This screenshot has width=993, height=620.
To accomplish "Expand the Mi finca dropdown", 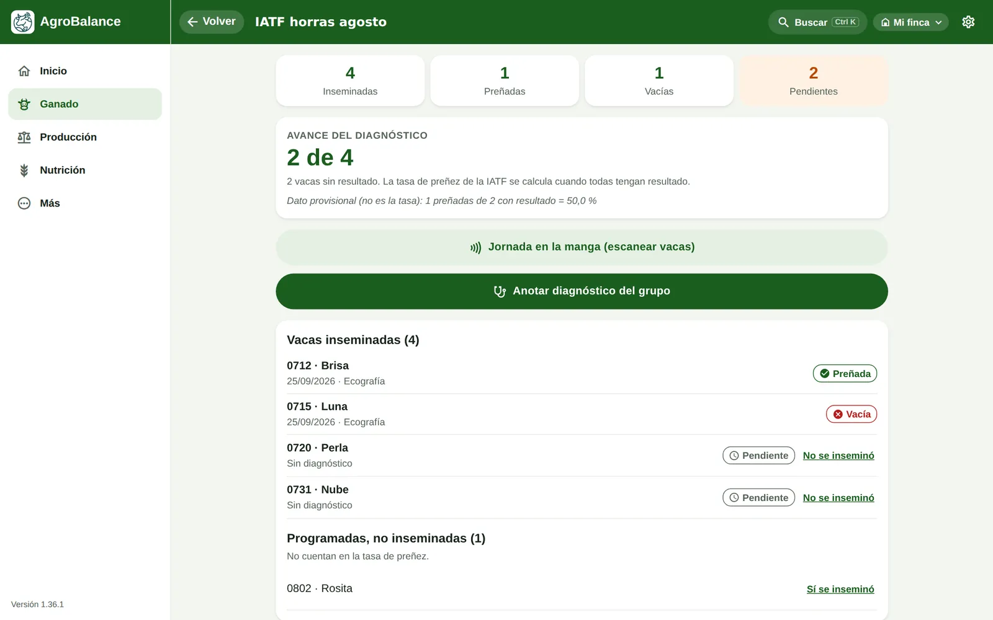I will 910,22.
